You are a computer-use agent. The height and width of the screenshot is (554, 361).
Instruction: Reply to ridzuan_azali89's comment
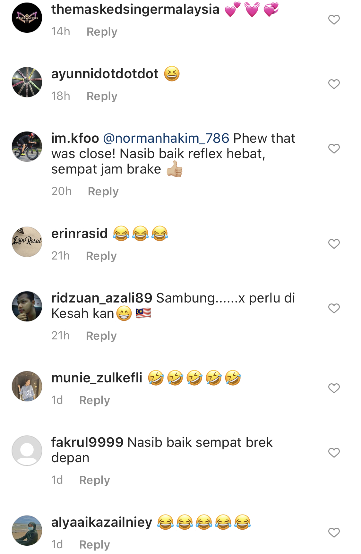click(x=101, y=336)
